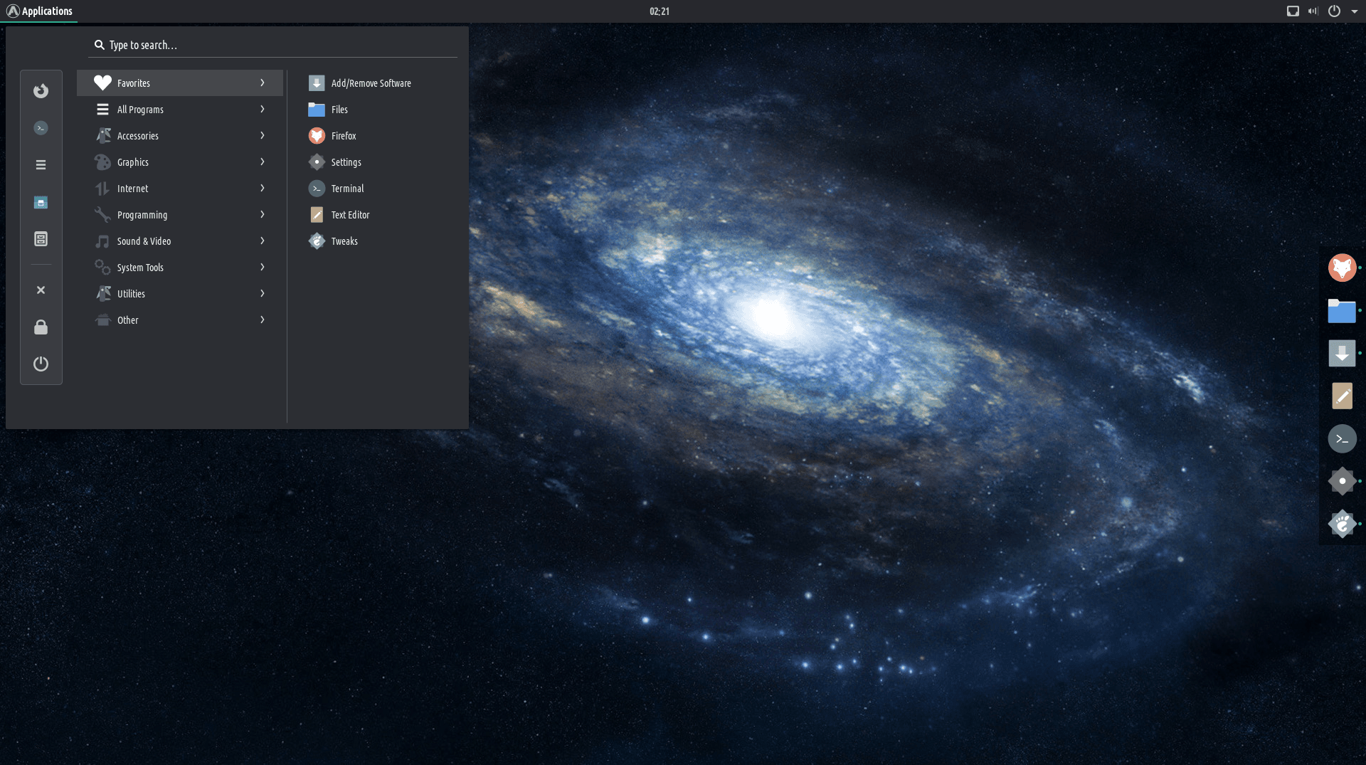Launch Add/Remove Software from Favorites
Viewport: 1366px width, 765px height.
[371, 83]
